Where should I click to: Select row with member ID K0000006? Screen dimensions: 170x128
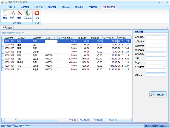click(x=66, y=41)
